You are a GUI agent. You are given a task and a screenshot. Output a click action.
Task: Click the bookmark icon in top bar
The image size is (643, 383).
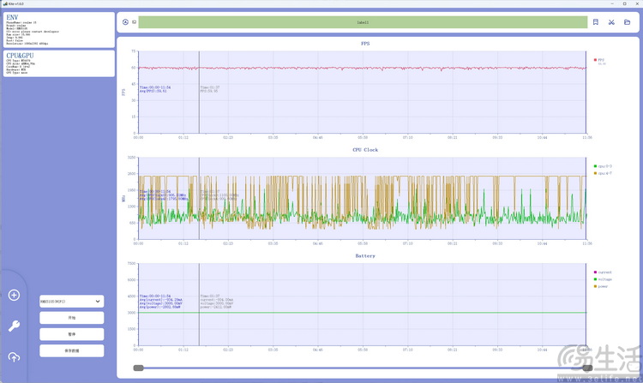596,22
